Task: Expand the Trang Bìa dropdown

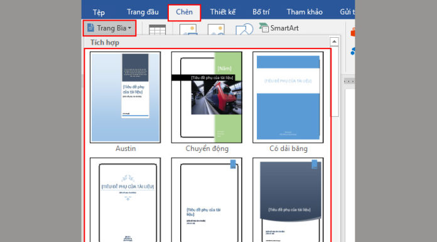Action: (x=109, y=28)
